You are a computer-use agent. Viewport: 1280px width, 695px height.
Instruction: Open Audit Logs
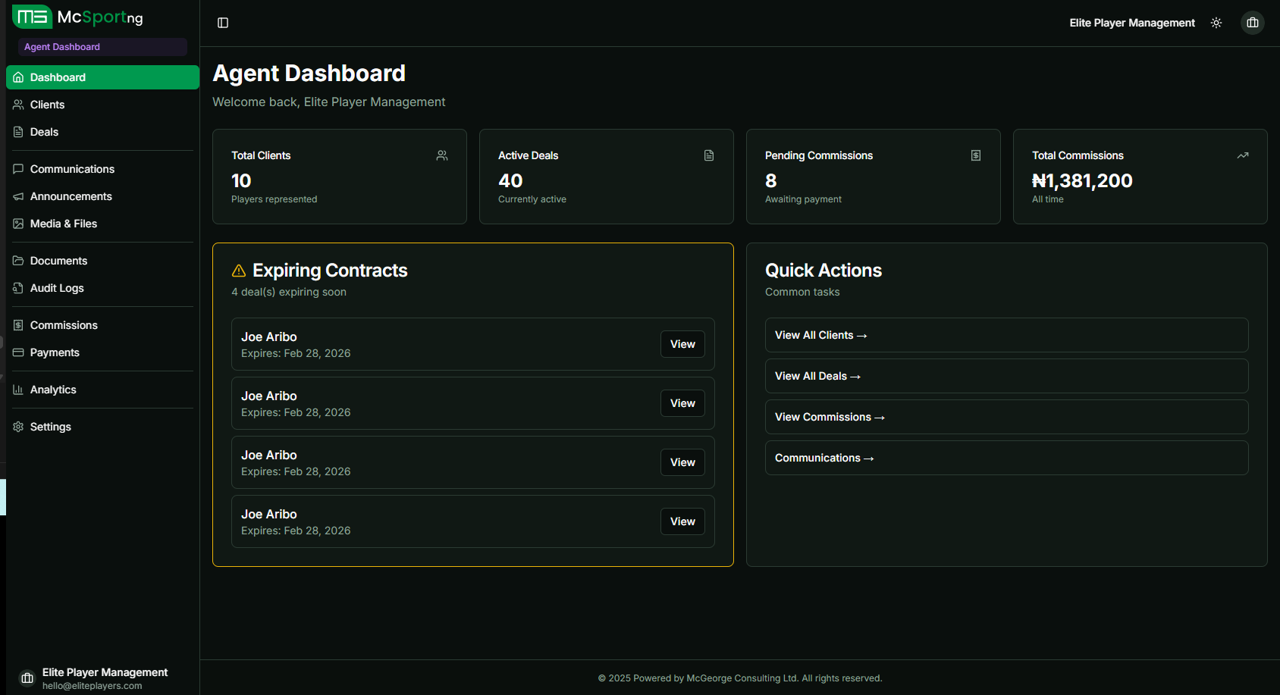(56, 288)
